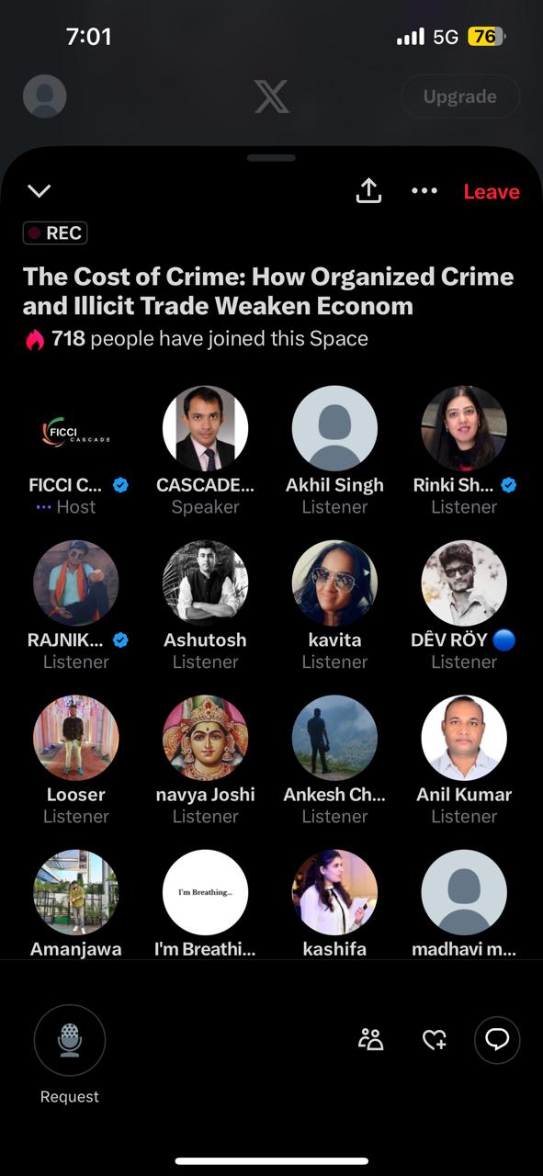Tap the heart reaction icon
The image size is (543, 1176).
(434, 1040)
